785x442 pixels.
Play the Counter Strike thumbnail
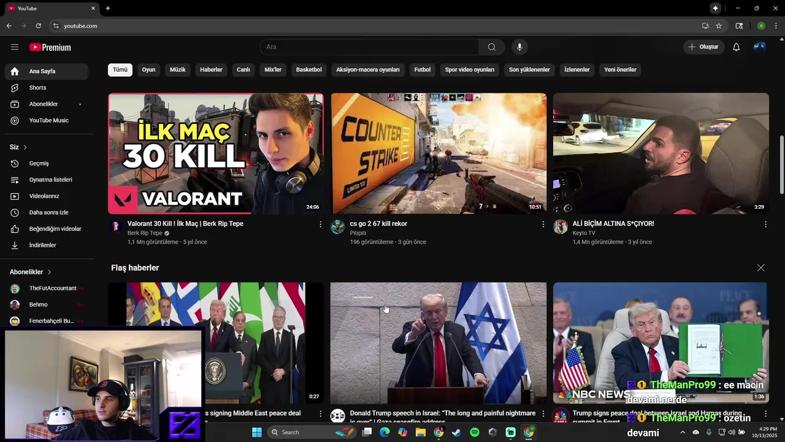click(438, 153)
